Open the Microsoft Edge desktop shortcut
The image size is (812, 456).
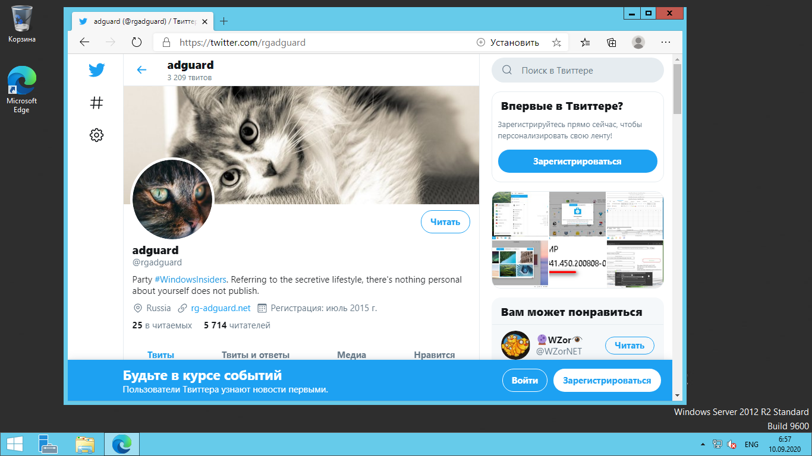click(22, 89)
